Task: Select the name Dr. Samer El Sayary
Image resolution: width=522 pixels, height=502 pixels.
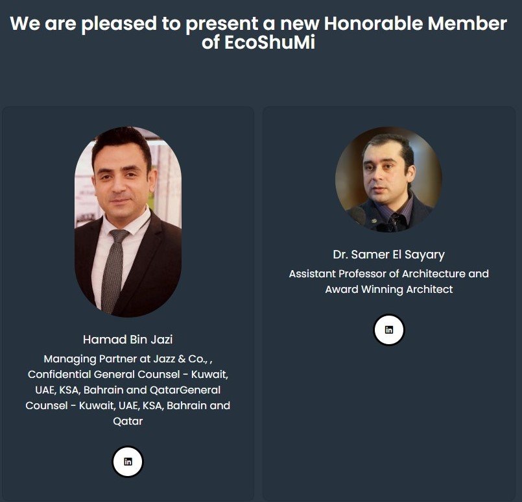Action: pos(389,255)
